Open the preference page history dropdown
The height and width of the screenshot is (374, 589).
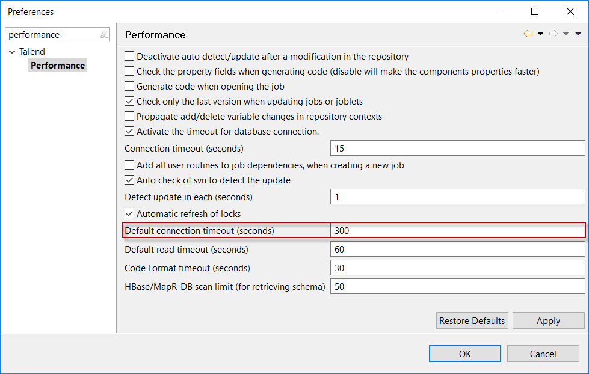(540, 34)
